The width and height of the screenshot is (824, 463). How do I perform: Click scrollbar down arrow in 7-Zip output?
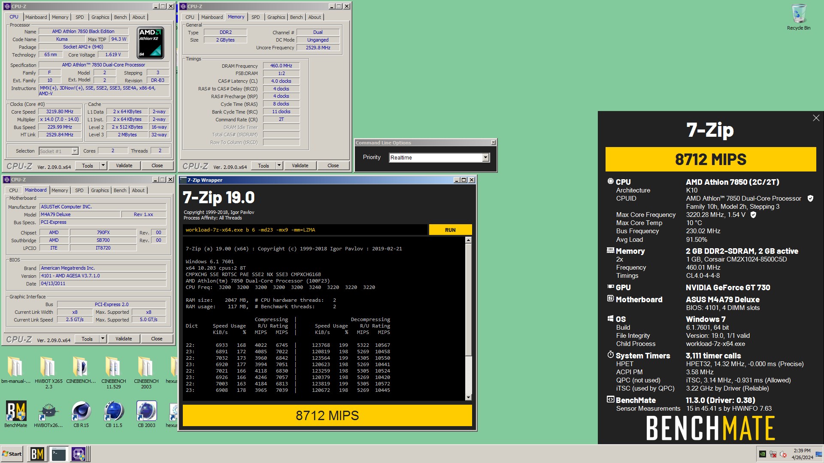click(468, 397)
